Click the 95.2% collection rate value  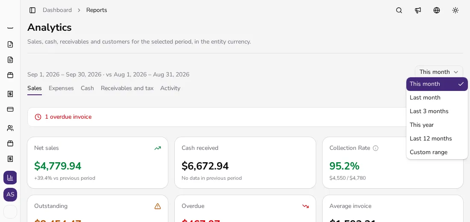(344, 166)
